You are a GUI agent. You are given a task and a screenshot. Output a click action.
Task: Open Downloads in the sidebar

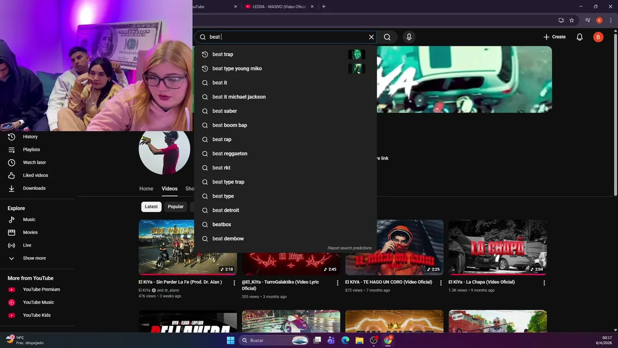(x=34, y=188)
